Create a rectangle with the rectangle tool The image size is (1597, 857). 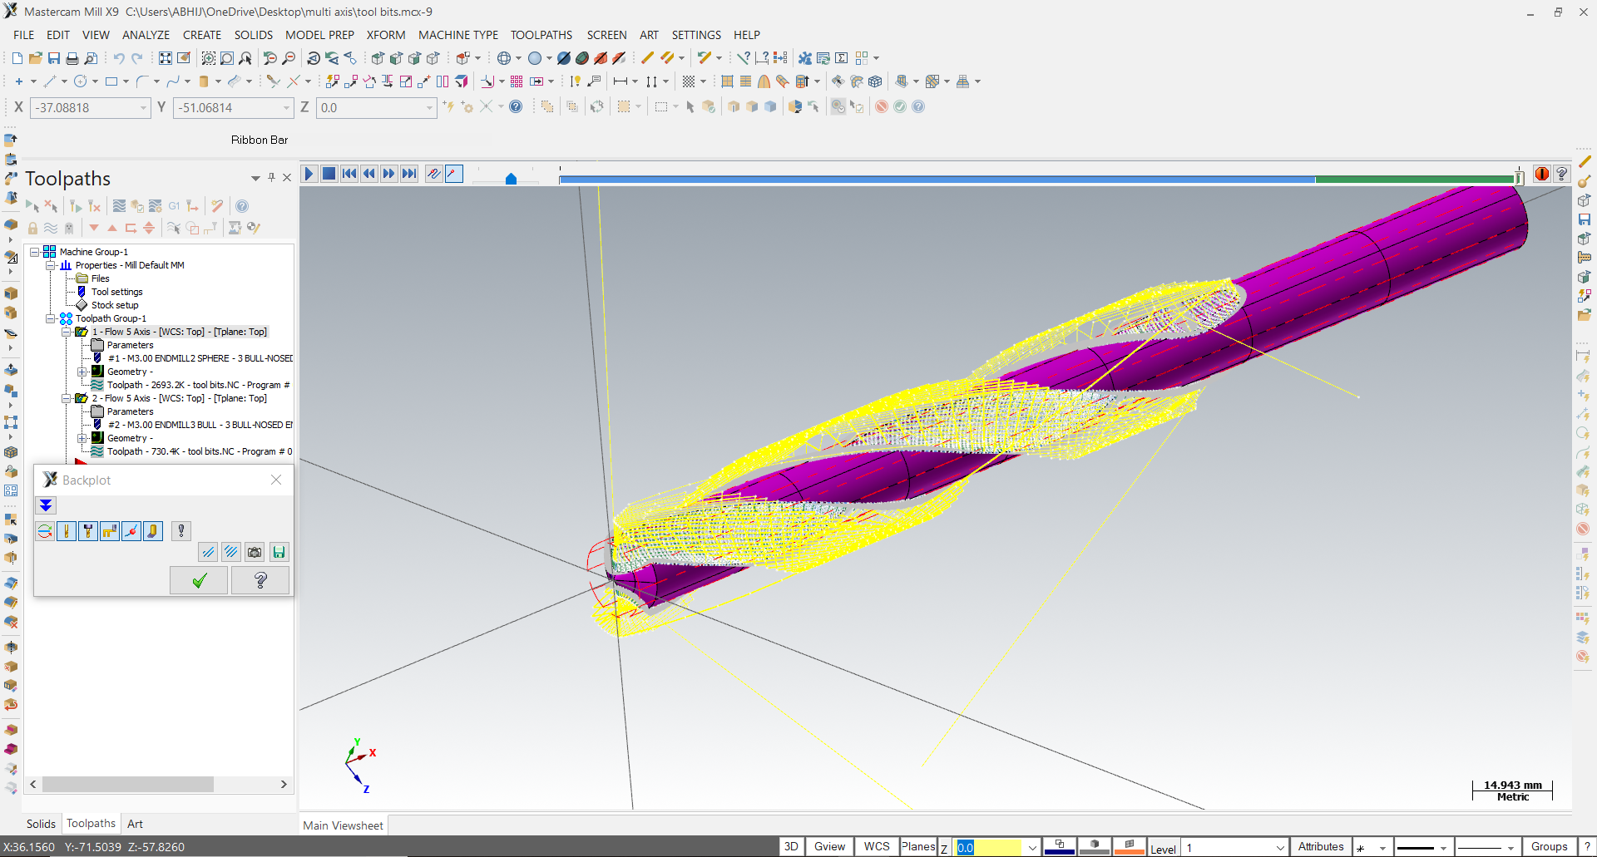pos(111,81)
